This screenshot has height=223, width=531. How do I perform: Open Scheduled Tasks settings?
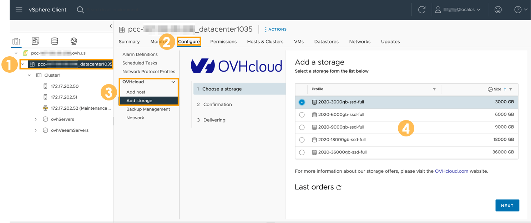[140, 63]
